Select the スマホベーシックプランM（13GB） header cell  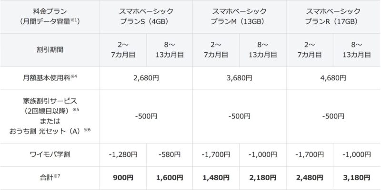tap(239, 17)
